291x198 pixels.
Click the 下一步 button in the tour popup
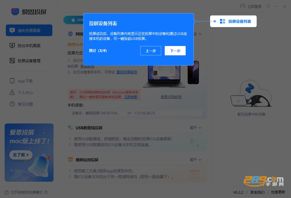click(x=175, y=51)
